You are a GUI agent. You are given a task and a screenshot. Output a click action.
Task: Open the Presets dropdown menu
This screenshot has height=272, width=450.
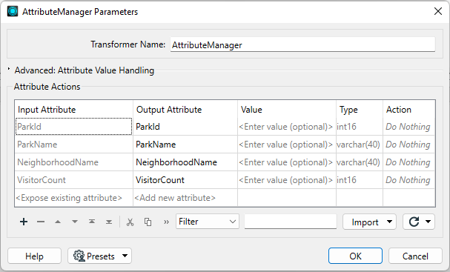(99, 256)
